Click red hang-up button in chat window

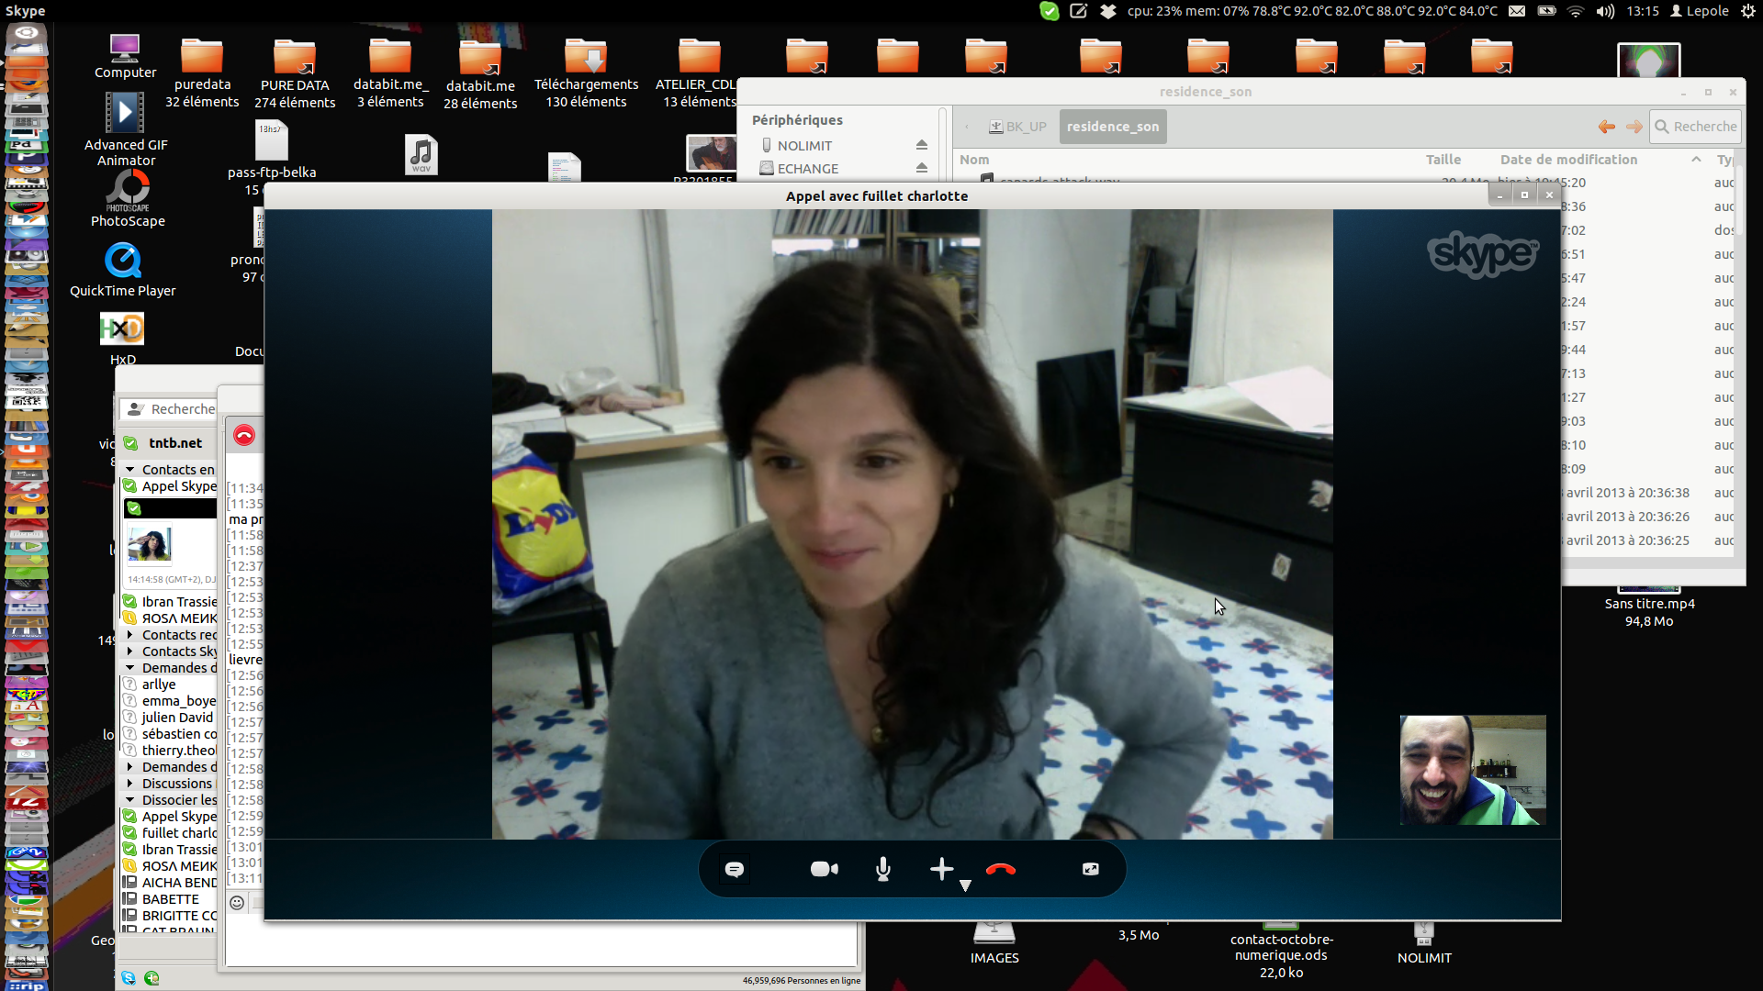pos(243,435)
